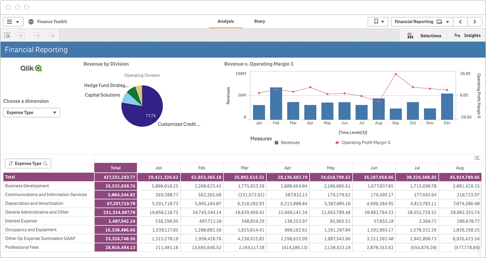Switch to the Story tab
This screenshot has width=486, height=258.
click(259, 21)
